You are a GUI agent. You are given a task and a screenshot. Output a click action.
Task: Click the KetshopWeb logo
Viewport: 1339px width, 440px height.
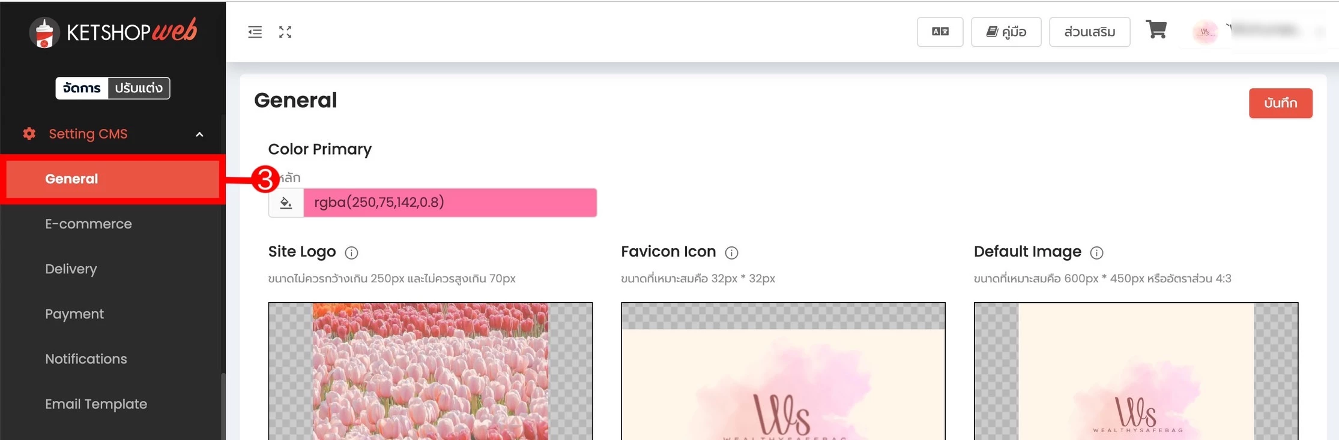(113, 32)
